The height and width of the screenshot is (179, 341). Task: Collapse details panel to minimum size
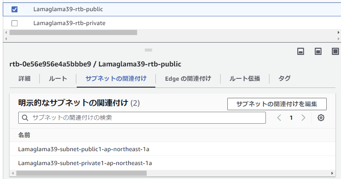[x=300, y=52]
